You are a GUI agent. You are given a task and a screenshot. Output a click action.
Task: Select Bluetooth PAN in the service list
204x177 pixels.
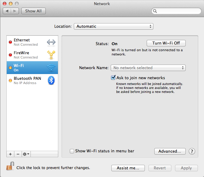pyautogui.click(x=27, y=80)
